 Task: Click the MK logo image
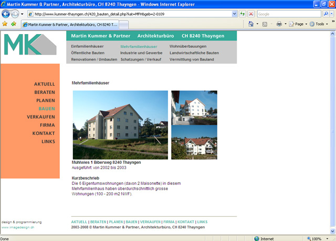(30, 44)
